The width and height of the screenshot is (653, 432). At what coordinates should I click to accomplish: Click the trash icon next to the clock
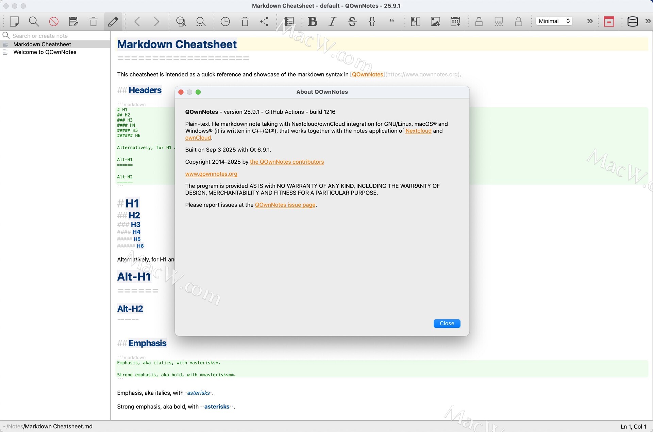pyautogui.click(x=245, y=21)
